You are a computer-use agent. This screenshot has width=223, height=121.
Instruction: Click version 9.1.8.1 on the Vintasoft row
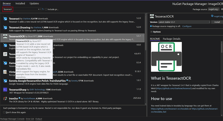pos(138,71)
